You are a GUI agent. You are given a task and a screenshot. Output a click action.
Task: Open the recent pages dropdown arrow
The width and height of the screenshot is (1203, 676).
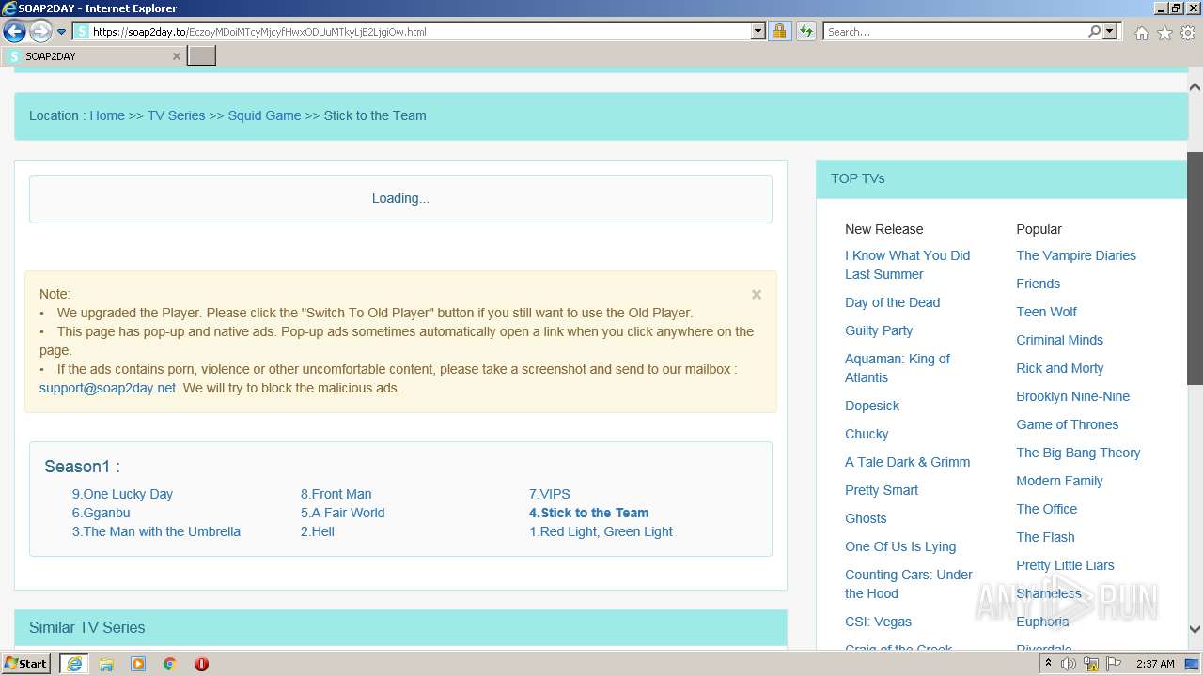62,32
